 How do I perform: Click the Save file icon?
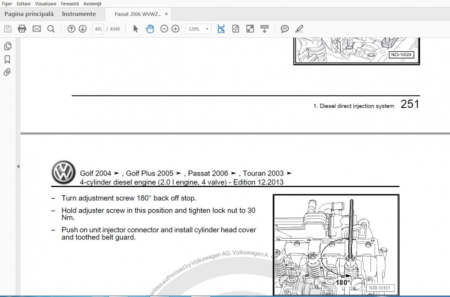coord(8,29)
